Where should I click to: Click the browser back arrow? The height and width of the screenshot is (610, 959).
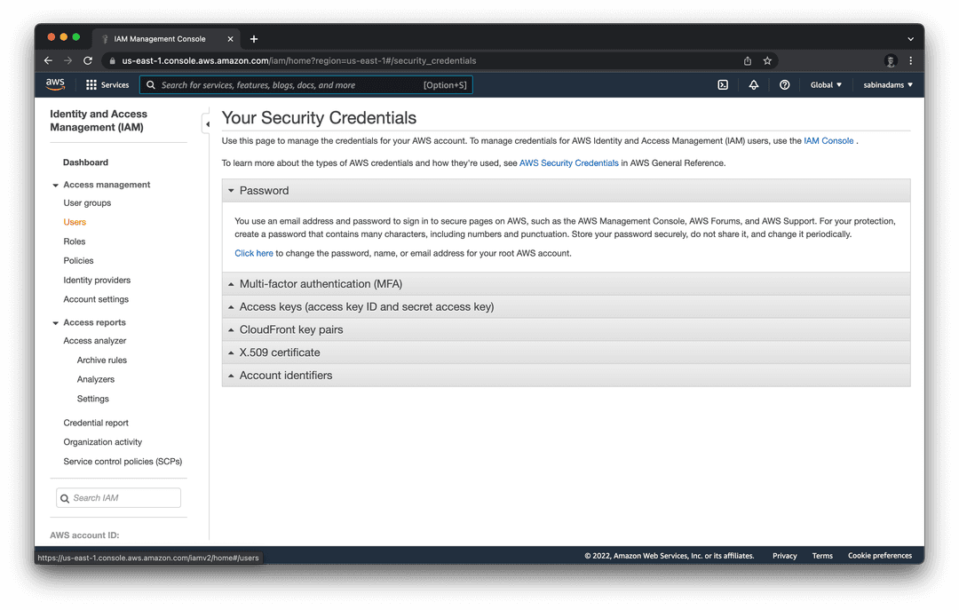[48, 61]
